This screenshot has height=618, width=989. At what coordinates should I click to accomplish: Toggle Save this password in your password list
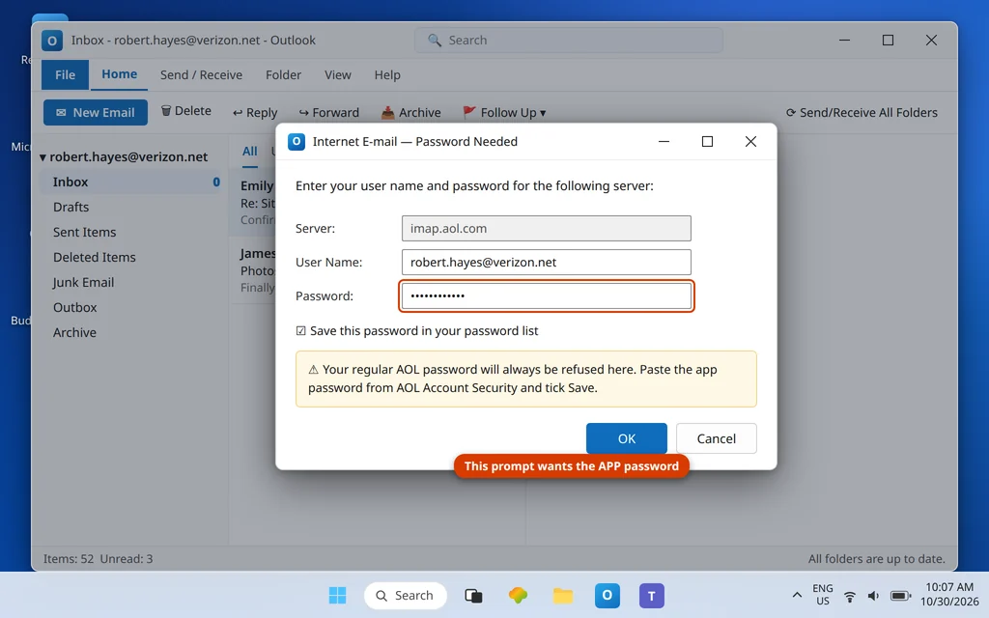[301, 331]
